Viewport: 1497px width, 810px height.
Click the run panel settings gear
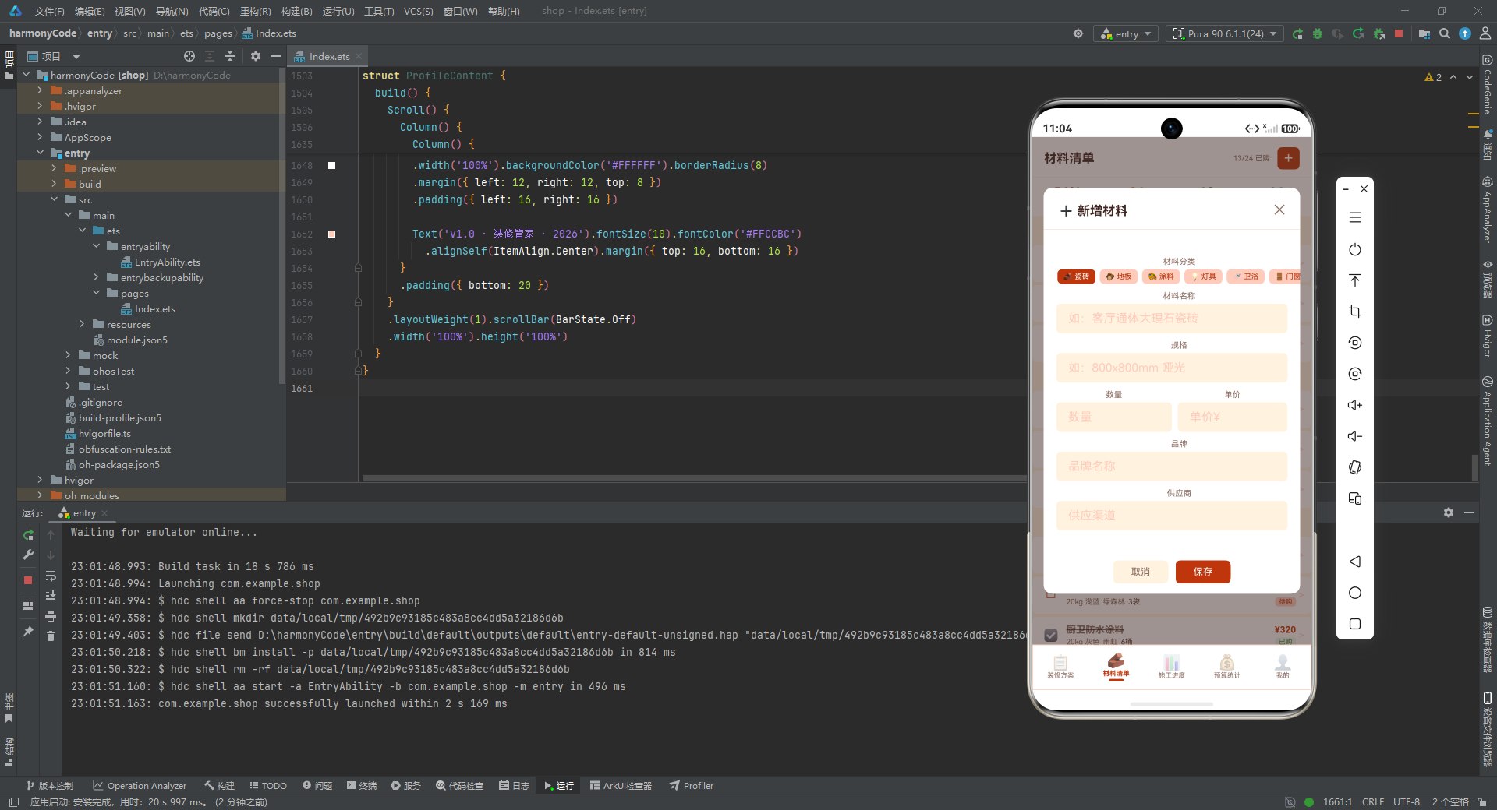coord(1449,512)
